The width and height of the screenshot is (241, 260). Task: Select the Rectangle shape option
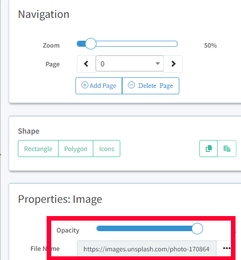click(38, 149)
